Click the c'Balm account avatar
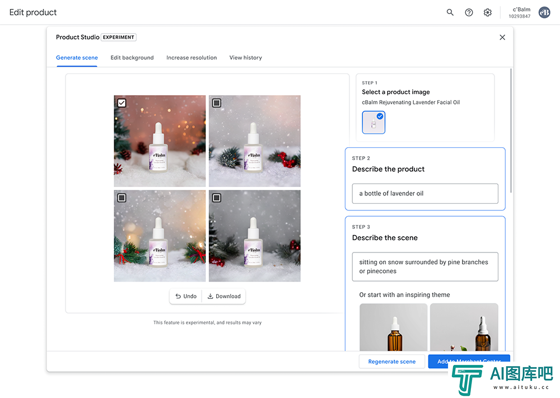The width and height of the screenshot is (560, 398). click(x=544, y=12)
